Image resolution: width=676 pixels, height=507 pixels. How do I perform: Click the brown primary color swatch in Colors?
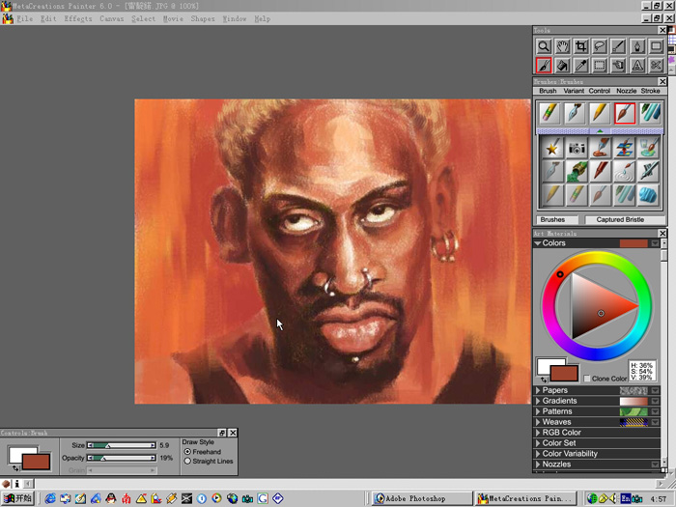click(x=564, y=373)
